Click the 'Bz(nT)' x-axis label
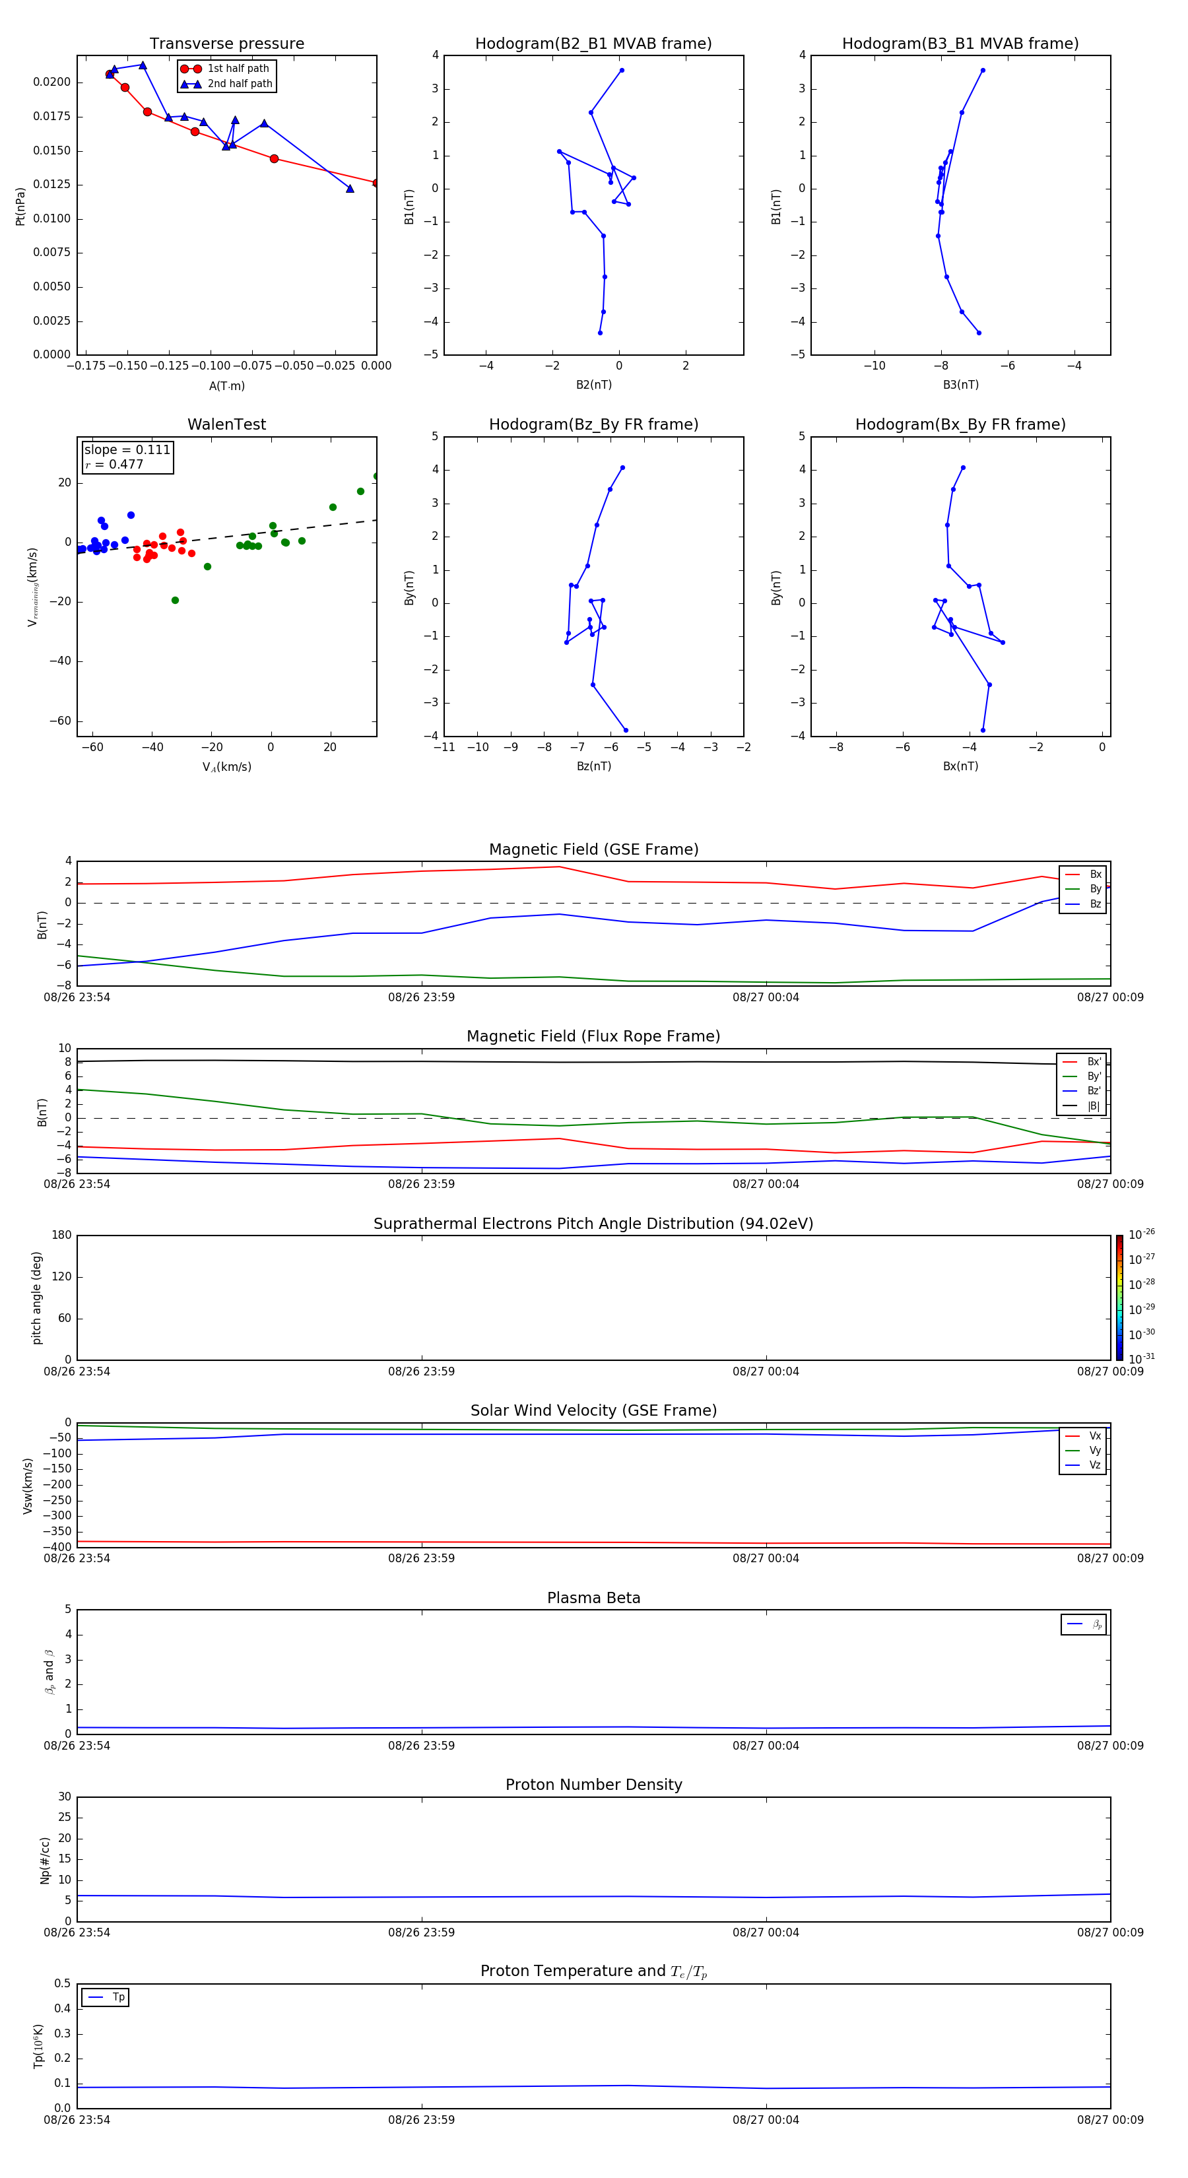This screenshot has height=2178, width=1188. pos(593,766)
